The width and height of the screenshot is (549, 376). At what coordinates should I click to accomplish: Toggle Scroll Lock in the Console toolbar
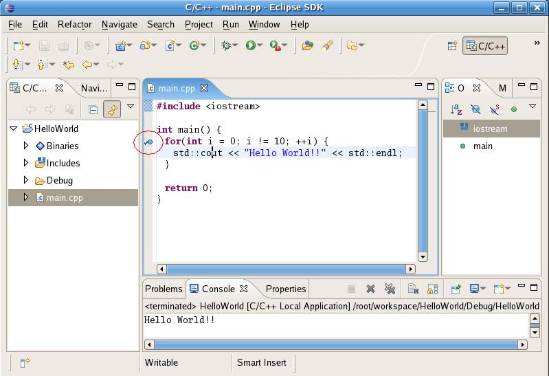click(432, 289)
